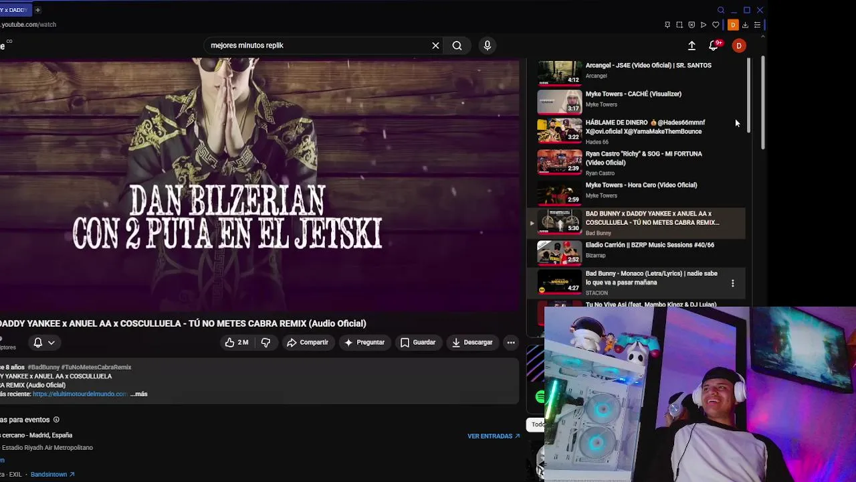This screenshot has height=482, width=856.
Task: Open the red D account avatar
Action: [x=739, y=46]
